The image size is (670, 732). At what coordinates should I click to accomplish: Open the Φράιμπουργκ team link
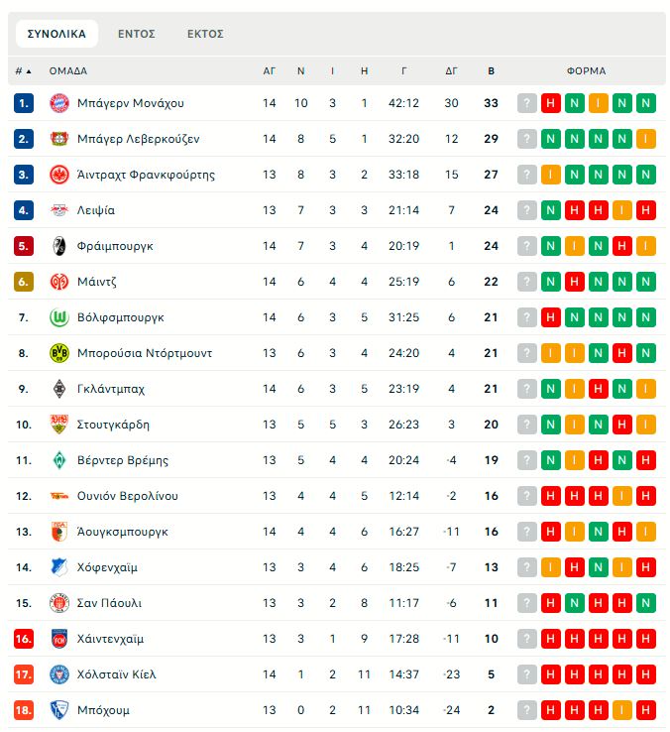[x=115, y=246]
